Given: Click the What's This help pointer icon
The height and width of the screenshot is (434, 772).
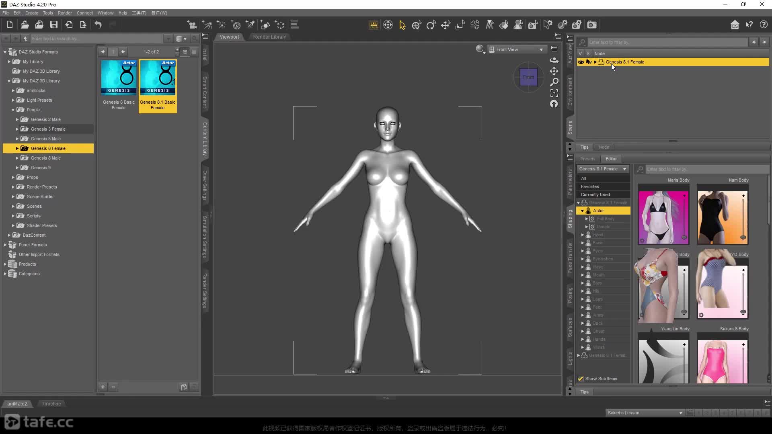Looking at the screenshot, I should [749, 25].
